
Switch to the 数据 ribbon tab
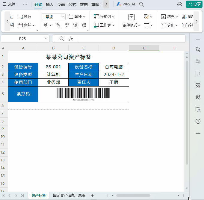coord(84,4)
